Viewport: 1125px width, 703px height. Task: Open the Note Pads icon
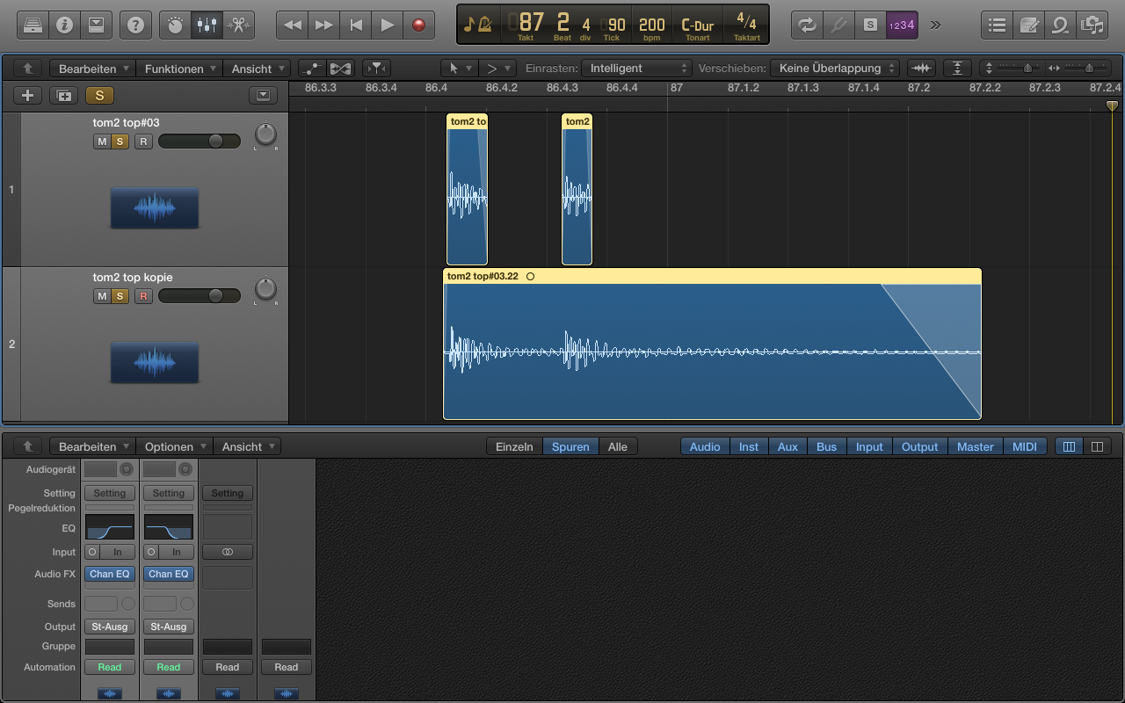(x=1028, y=25)
